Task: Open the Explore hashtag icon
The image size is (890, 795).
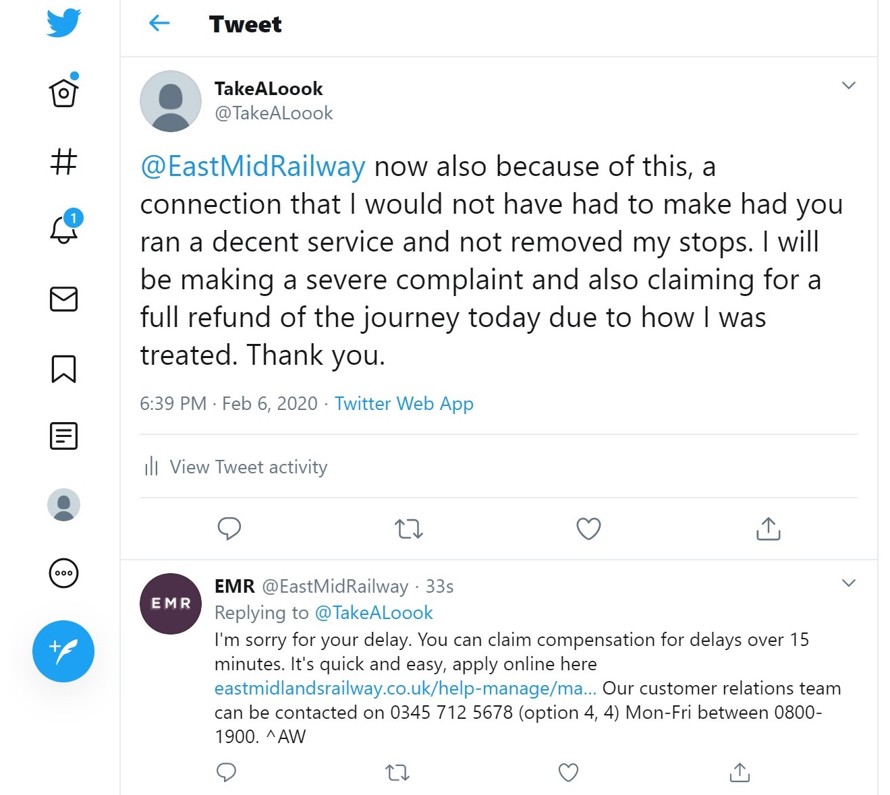Action: (x=64, y=162)
